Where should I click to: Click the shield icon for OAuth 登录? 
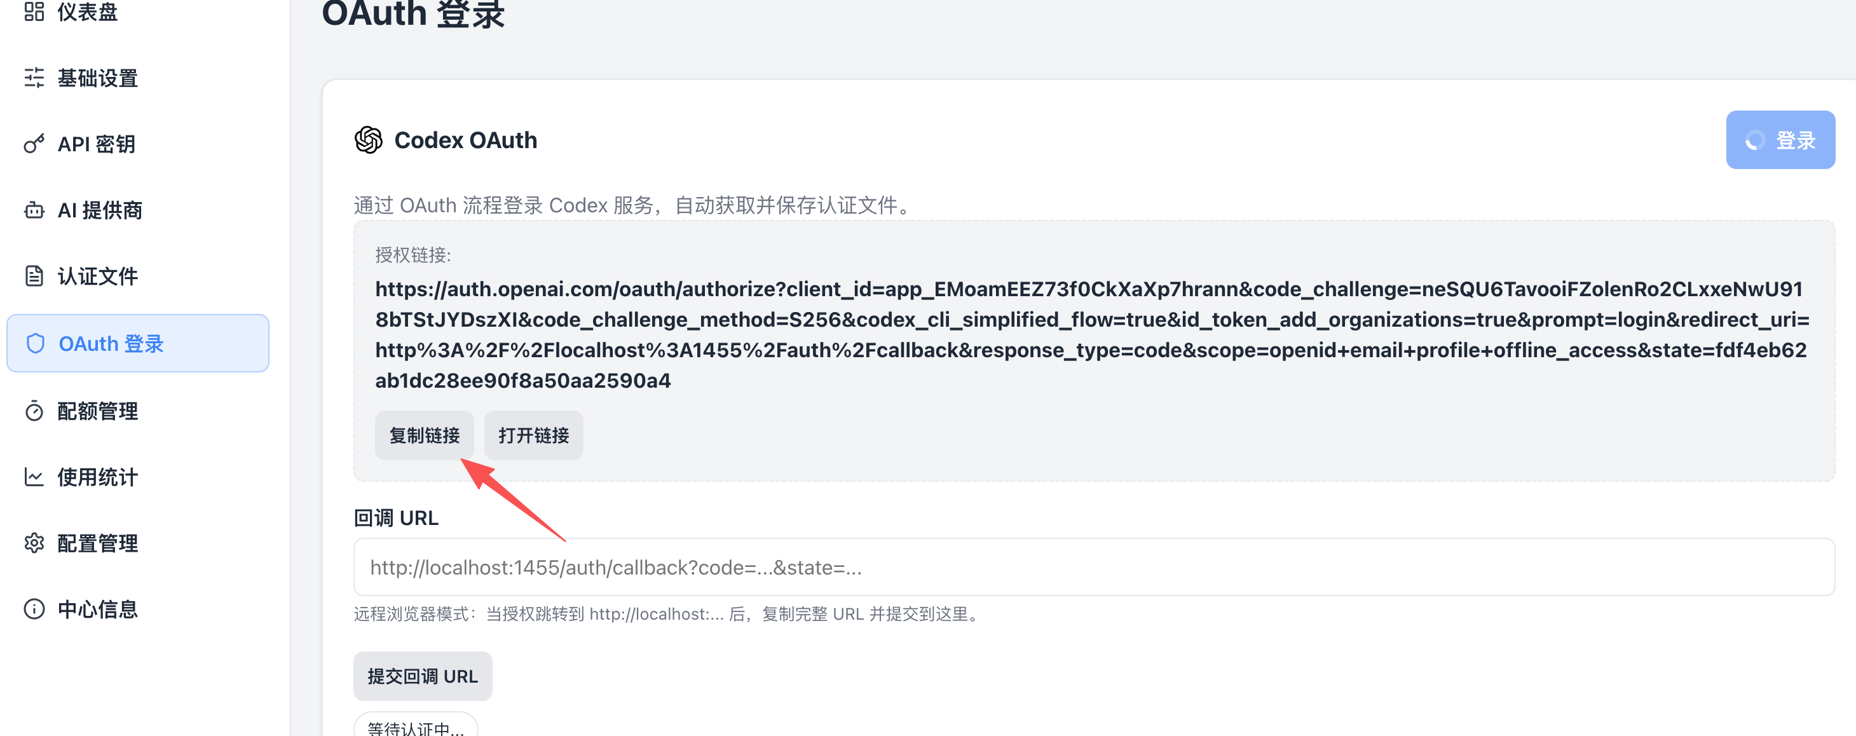tap(36, 343)
